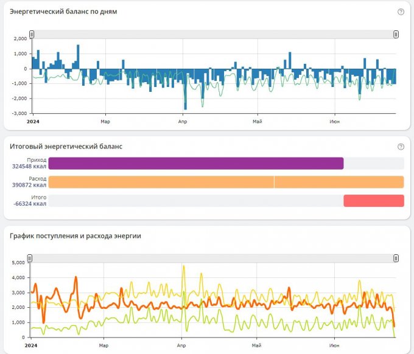Click the Мар label on bottom chart axis
This screenshot has width=414, height=354.
105,345
